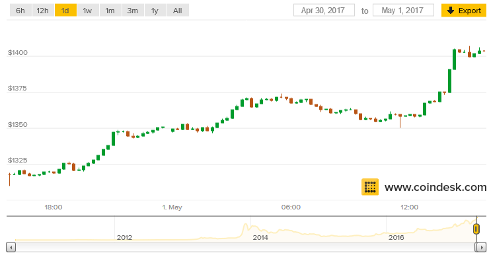Click the 06:00 time axis label
489x257 pixels.
[291, 207]
